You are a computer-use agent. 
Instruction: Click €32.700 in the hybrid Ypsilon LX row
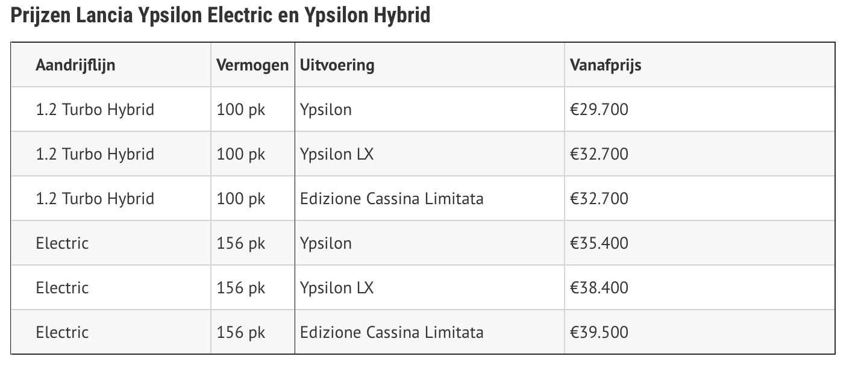(x=599, y=154)
